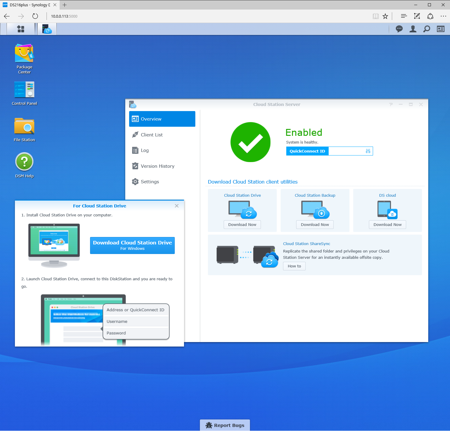
Task: Launch File Station desktop icon
Action: (24, 130)
